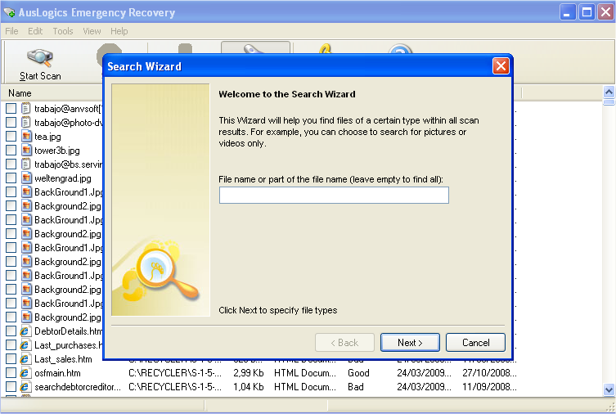Screen dimensions: 616x414
Task: Click the scrollbar up arrow in file list
Action: pos(609,92)
